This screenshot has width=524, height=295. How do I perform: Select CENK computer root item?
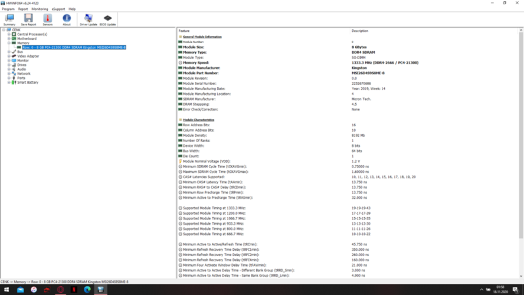coord(16,29)
